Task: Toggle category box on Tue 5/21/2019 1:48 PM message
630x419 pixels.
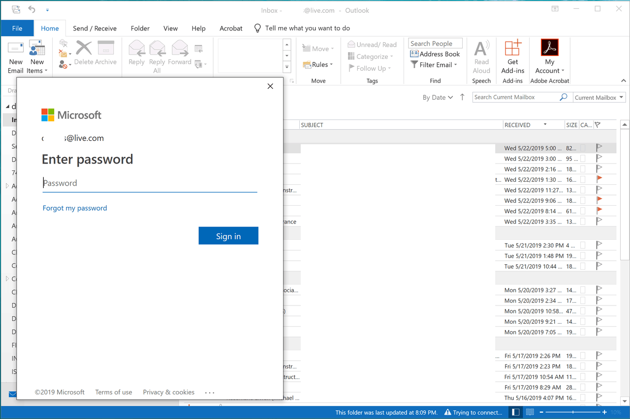Action: click(583, 255)
